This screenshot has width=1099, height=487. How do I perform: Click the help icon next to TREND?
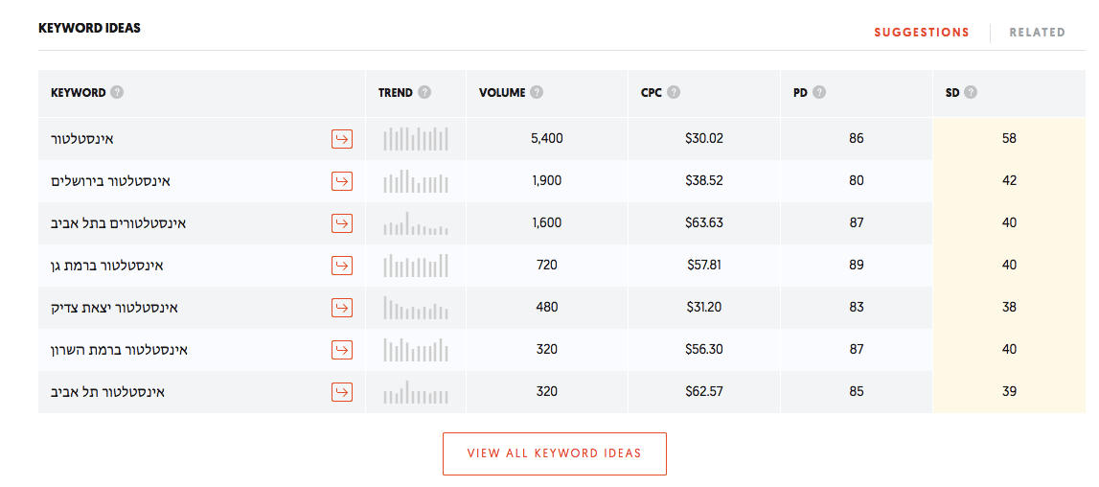pyautogui.click(x=424, y=92)
